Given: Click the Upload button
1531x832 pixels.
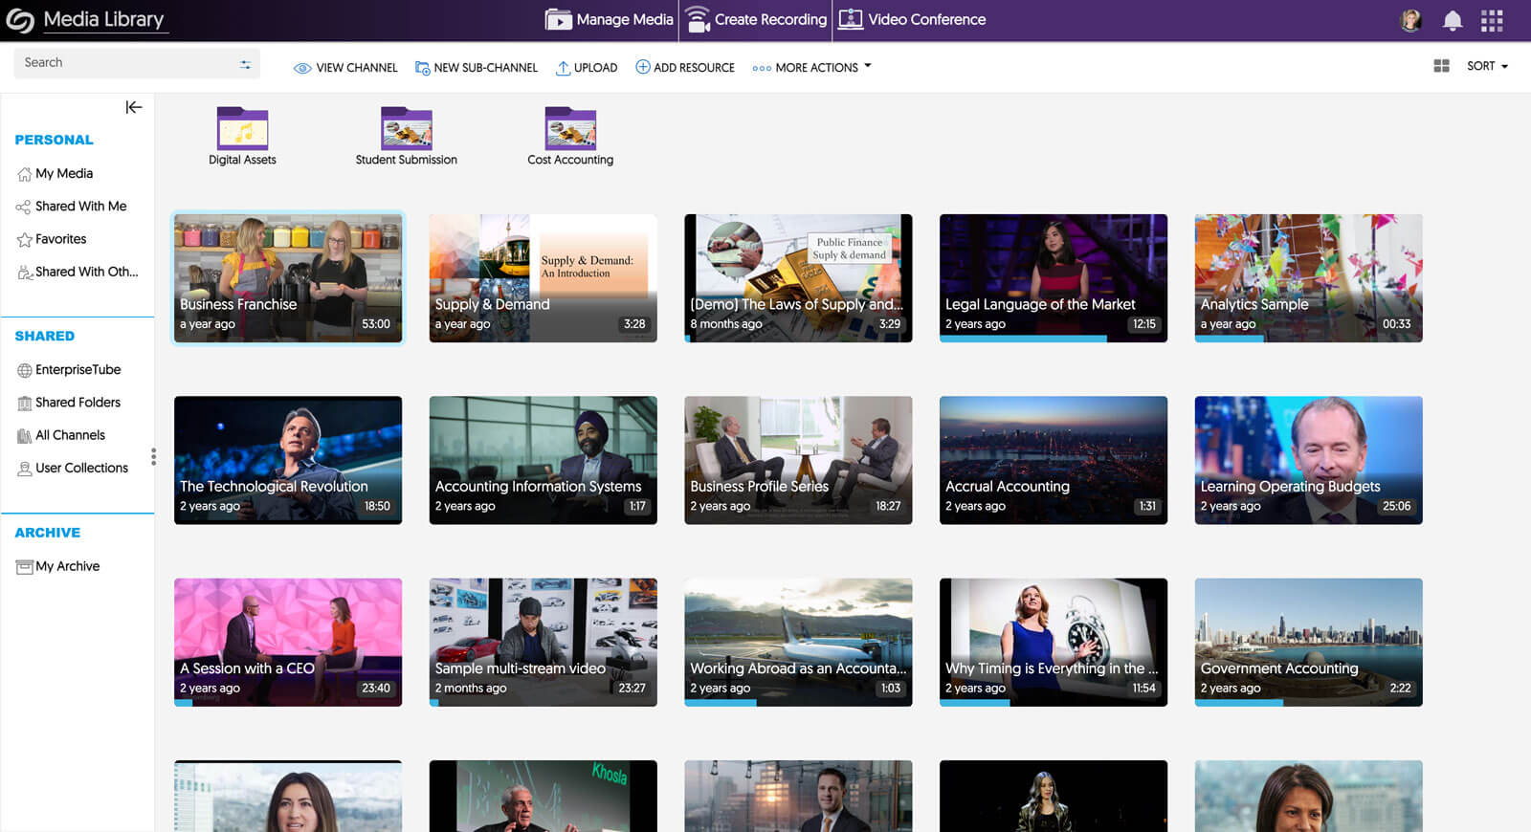Looking at the screenshot, I should [x=587, y=68].
